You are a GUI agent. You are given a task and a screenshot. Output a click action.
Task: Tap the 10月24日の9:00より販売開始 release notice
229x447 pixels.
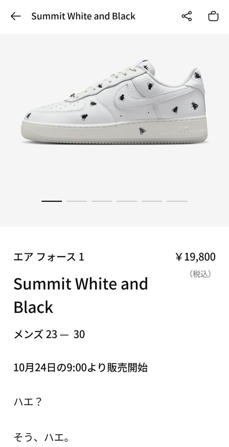[81, 368]
